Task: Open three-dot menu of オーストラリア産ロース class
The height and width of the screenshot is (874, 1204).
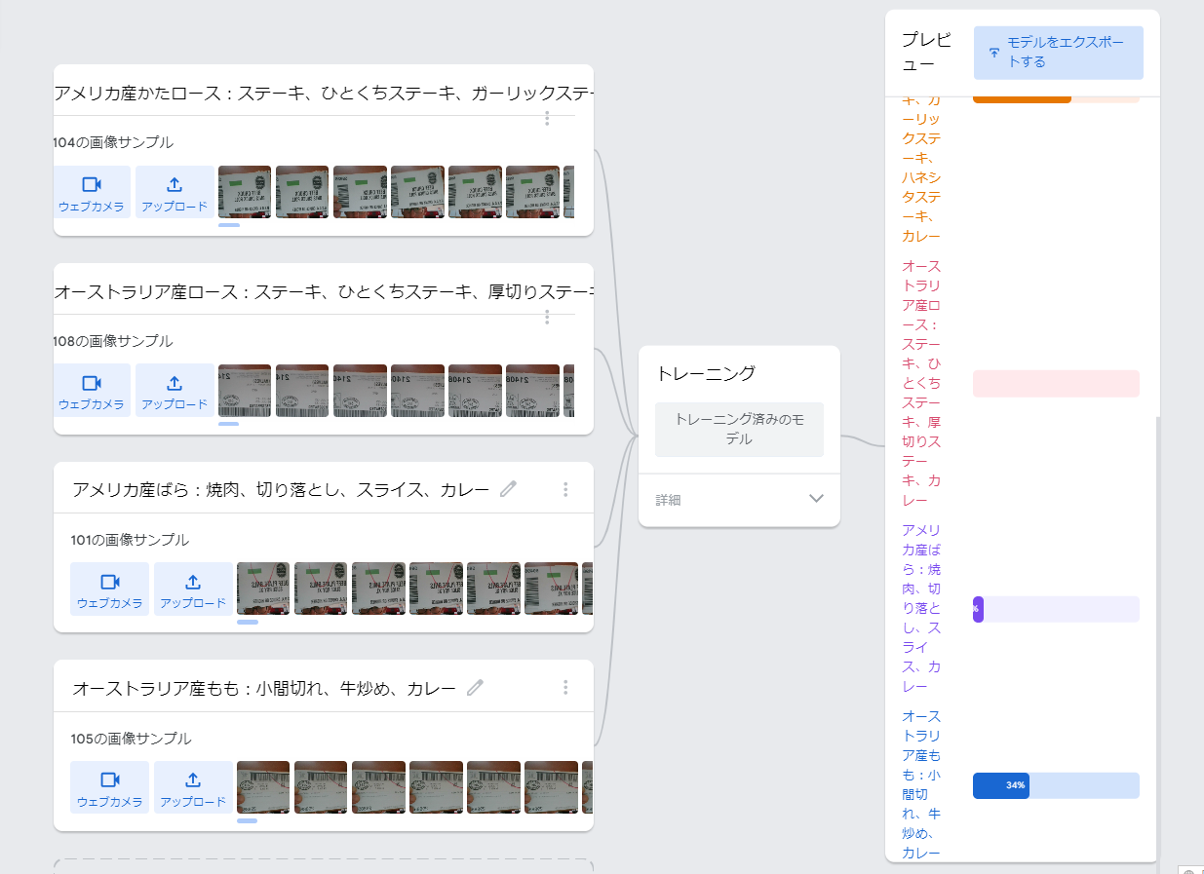Action: coord(547,317)
